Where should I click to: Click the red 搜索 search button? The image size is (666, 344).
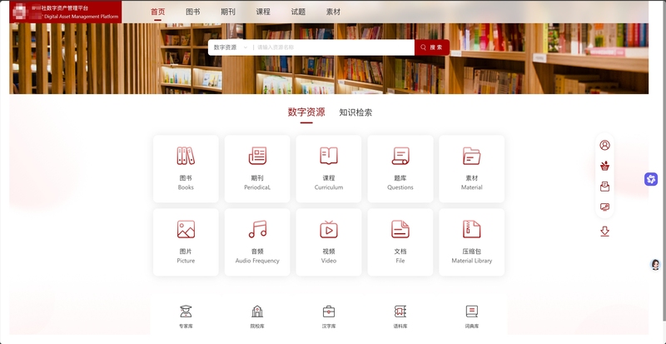pyautogui.click(x=432, y=47)
